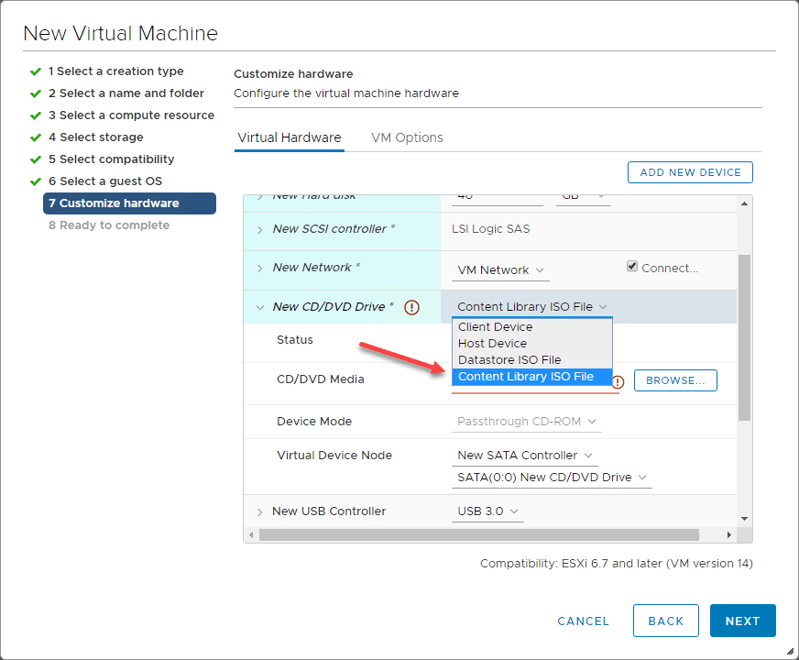Click the ADD NEW DEVICE button
This screenshot has height=660, width=799.
(x=690, y=172)
